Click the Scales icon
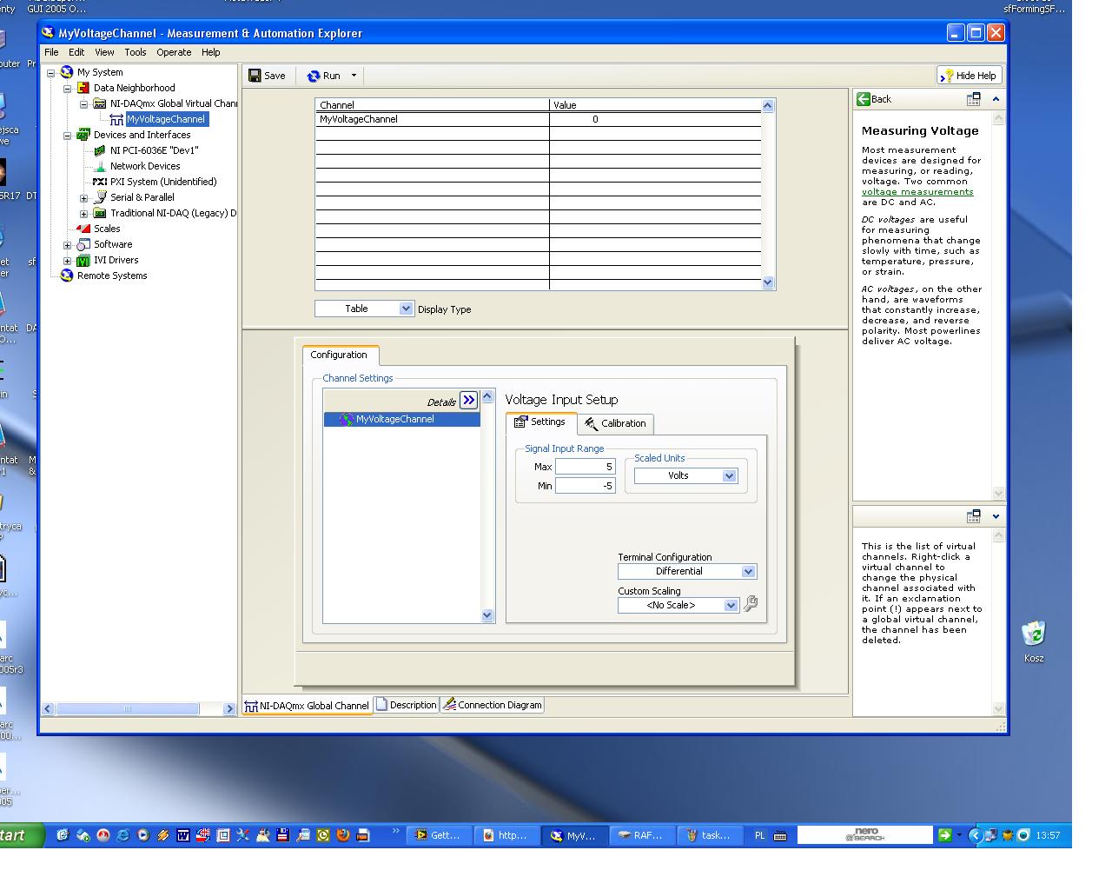This screenshot has height=890, width=1112. point(83,229)
